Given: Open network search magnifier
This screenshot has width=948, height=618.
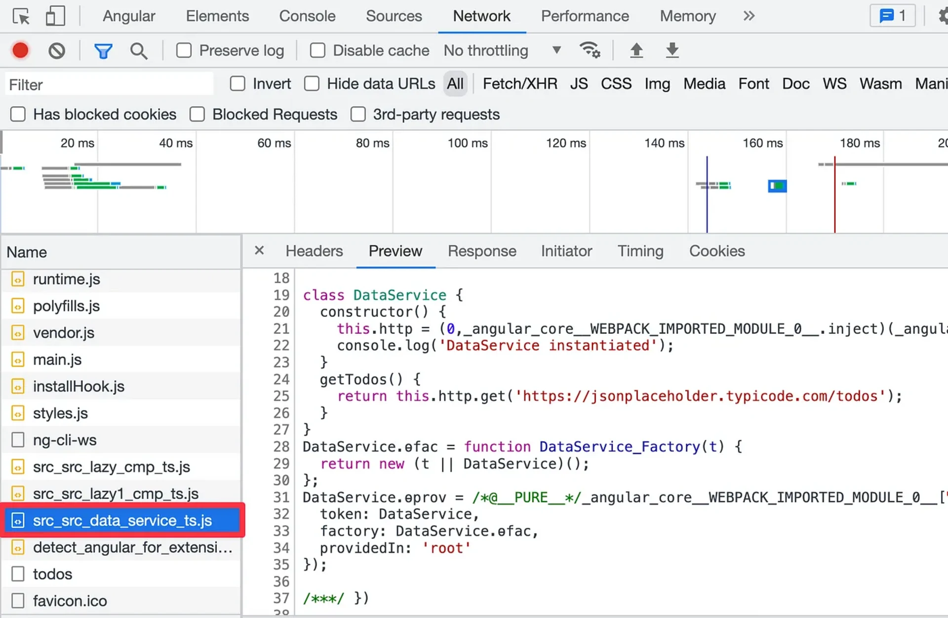Looking at the screenshot, I should pyautogui.click(x=139, y=50).
